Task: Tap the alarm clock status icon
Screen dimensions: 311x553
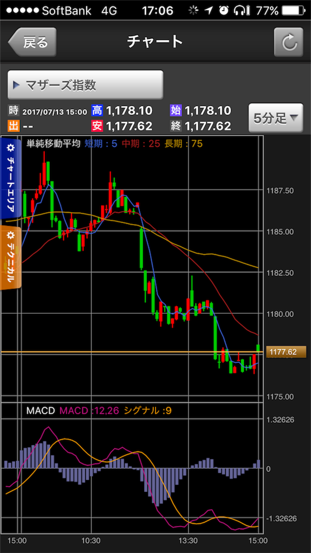Action: pos(224,11)
